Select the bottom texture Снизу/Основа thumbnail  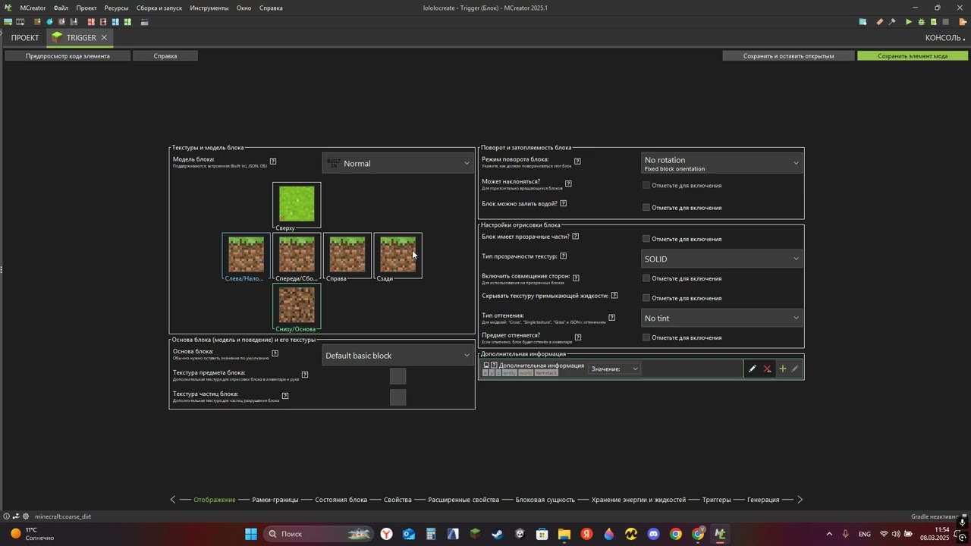tap(297, 306)
